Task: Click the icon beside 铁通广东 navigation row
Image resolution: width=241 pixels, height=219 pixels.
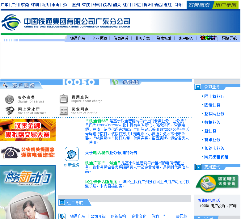Action: pyautogui.click(x=62, y=216)
